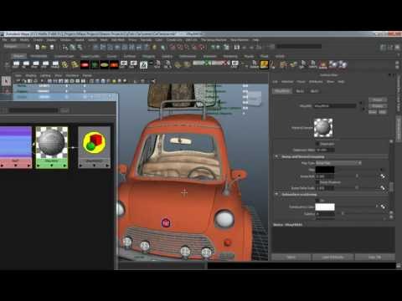Image resolution: width=402 pixels, height=301 pixels.
Task: Toggle the On checkbox in the lower section
Action: (317, 201)
